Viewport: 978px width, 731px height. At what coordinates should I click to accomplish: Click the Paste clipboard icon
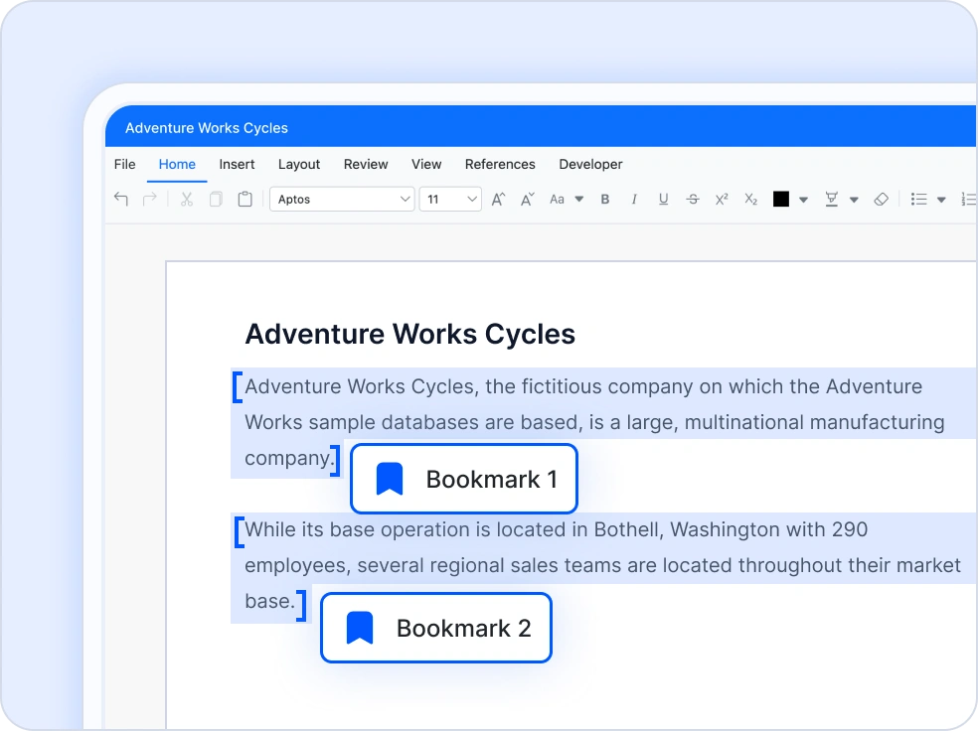tap(244, 200)
